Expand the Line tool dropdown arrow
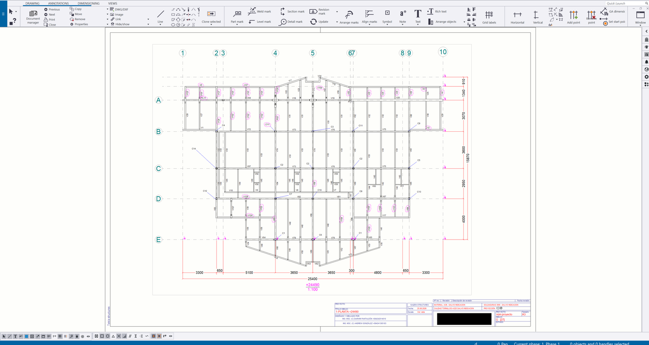This screenshot has width=649, height=345. coord(160,25)
